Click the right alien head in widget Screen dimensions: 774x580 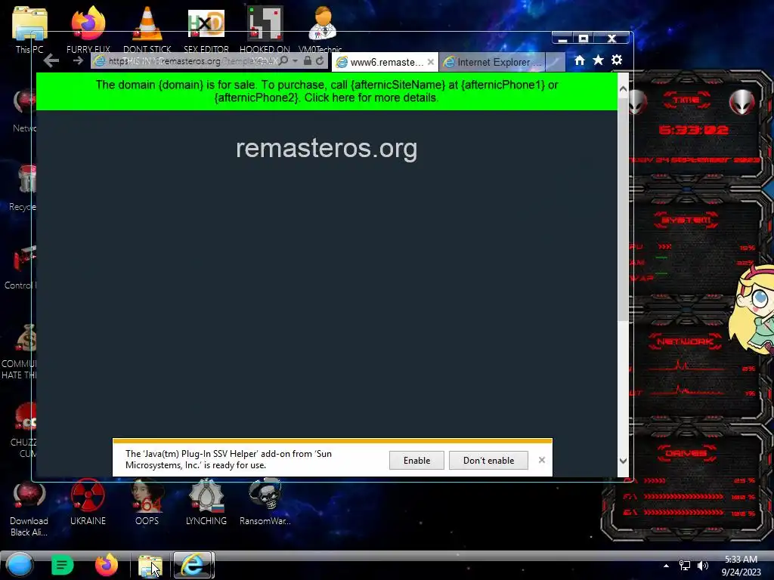coord(742,102)
